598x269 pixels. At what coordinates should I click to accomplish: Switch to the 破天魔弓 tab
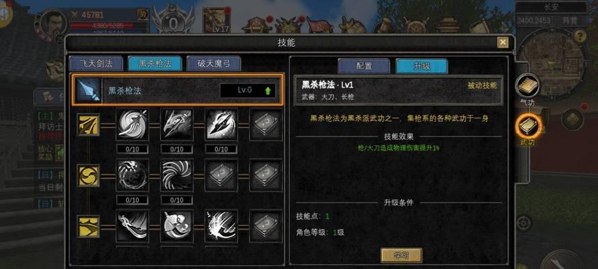[214, 64]
